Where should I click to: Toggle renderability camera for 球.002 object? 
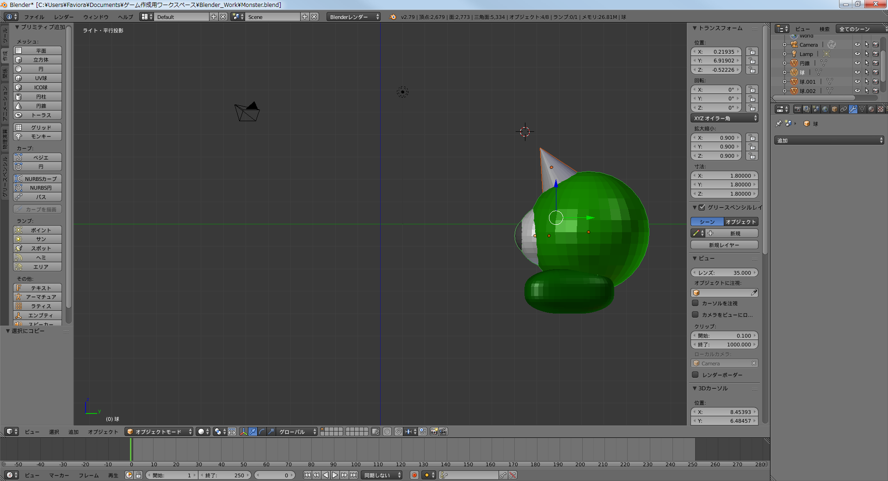[876, 91]
